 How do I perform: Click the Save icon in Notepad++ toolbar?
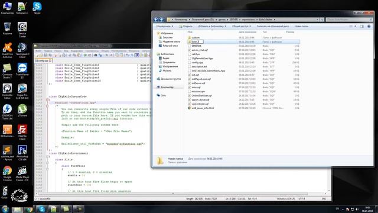(45, 55)
